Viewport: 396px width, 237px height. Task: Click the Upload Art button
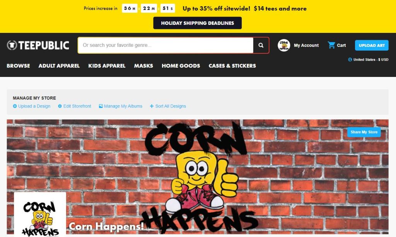pyautogui.click(x=372, y=46)
